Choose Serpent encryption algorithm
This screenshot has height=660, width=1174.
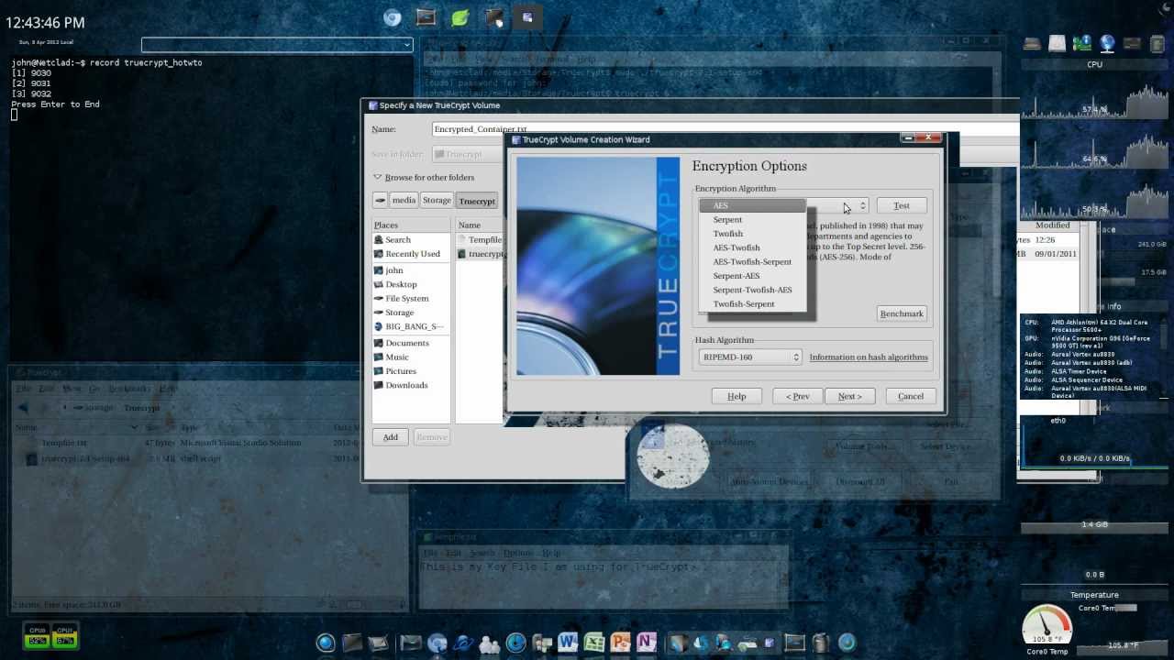(752, 220)
